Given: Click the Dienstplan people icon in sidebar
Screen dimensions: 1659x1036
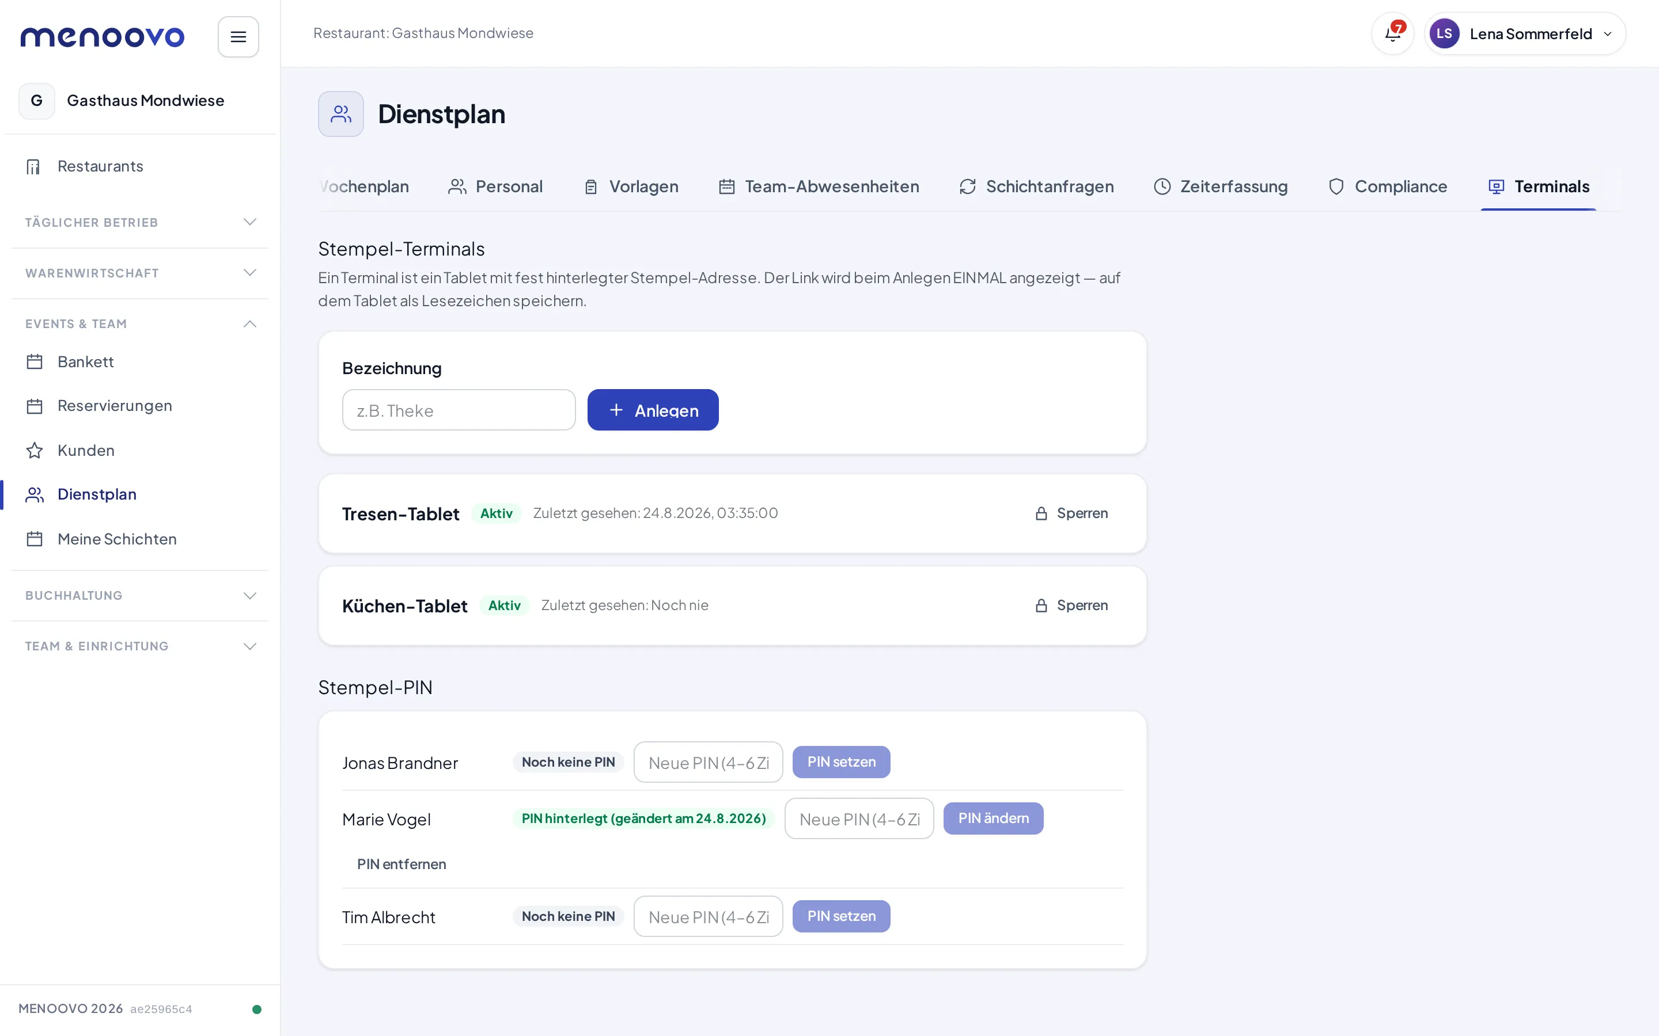Looking at the screenshot, I should click(x=35, y=495).
